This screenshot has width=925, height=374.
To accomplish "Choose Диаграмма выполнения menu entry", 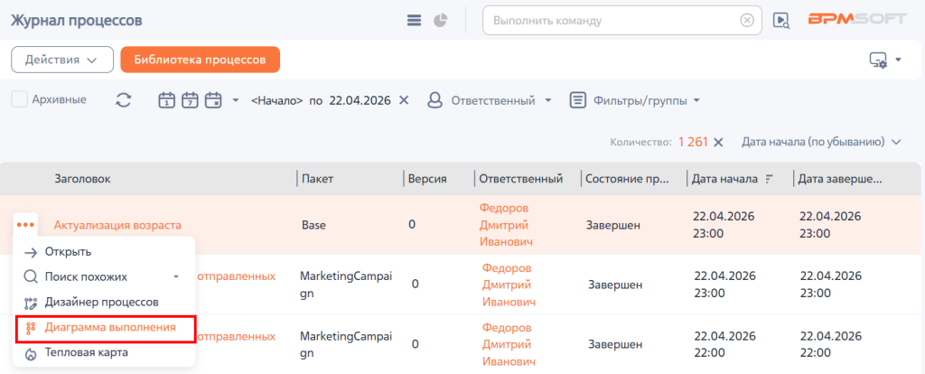I will (x=104, y=328).
